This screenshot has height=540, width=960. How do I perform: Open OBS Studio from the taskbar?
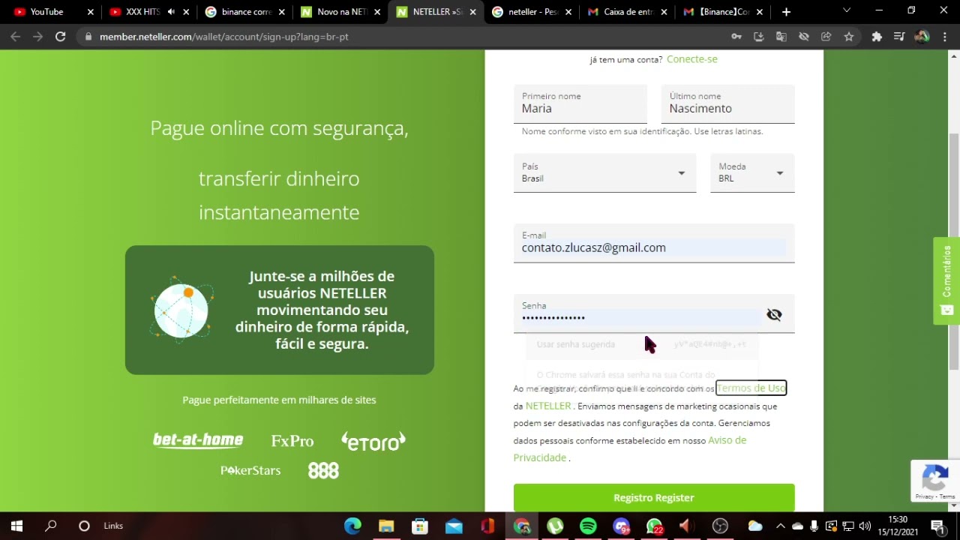(720, 526)
